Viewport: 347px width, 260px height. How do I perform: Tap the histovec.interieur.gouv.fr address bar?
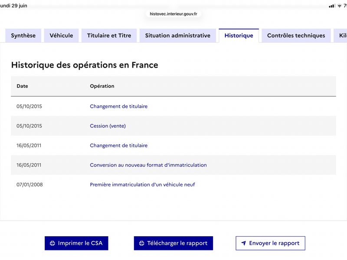(x=173, y=14)
